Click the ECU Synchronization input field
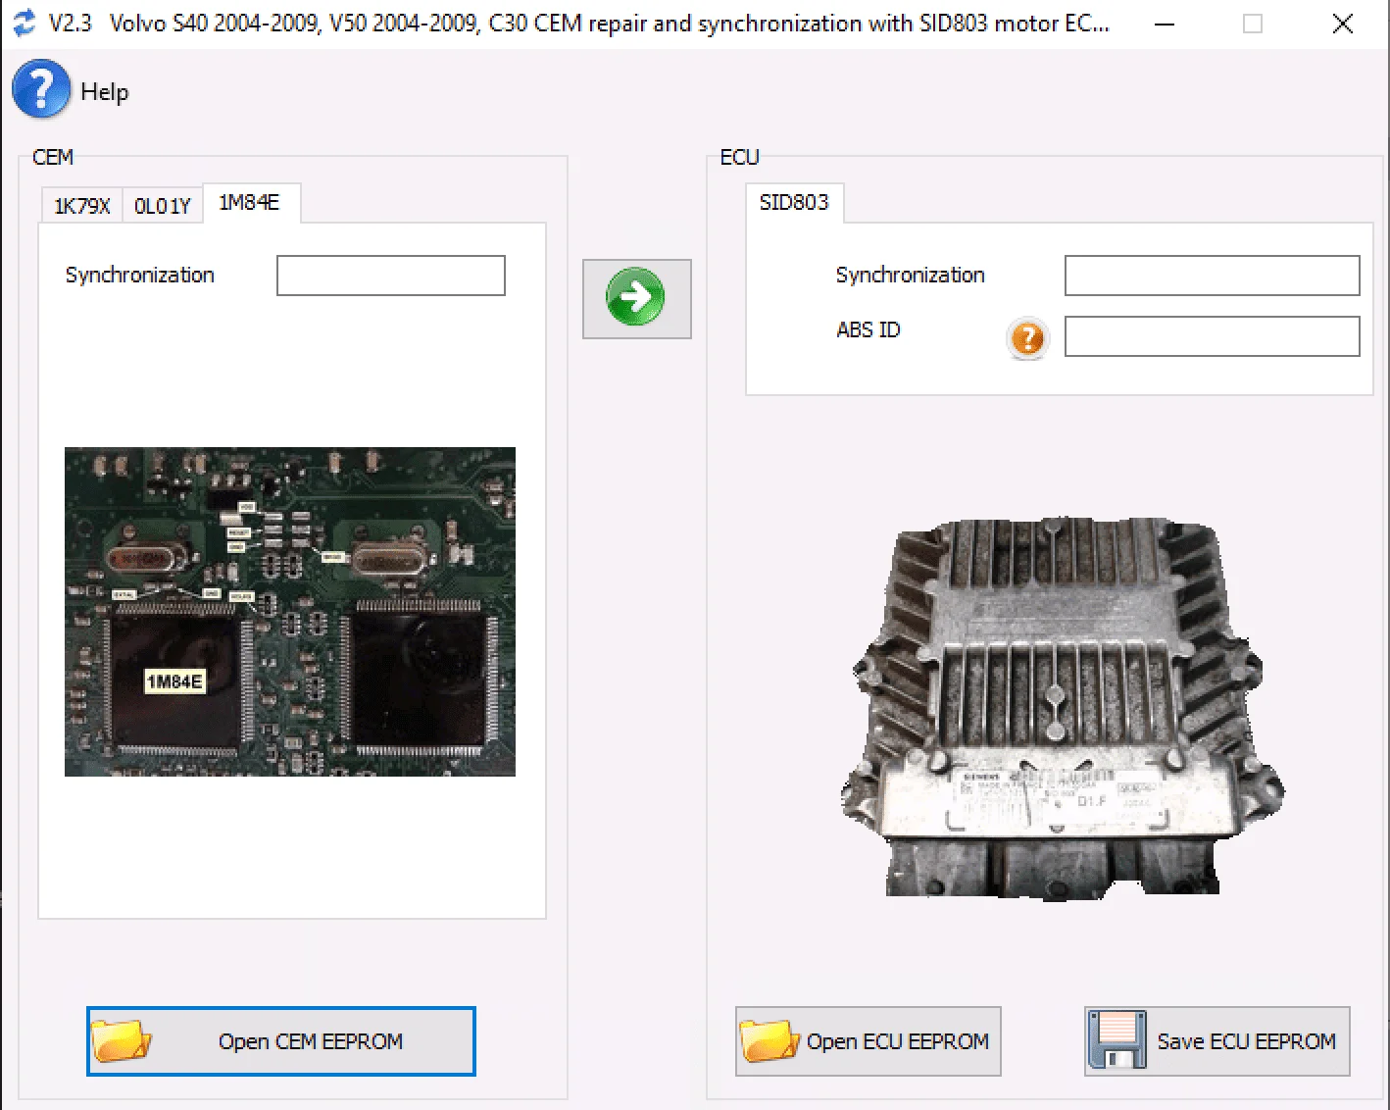Image resolution: width=1390 pixels, height=1110 pixels. [1211, 276]
